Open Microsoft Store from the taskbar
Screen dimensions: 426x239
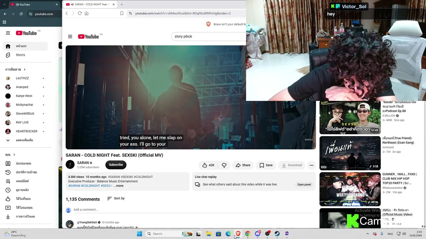point(218,234)
